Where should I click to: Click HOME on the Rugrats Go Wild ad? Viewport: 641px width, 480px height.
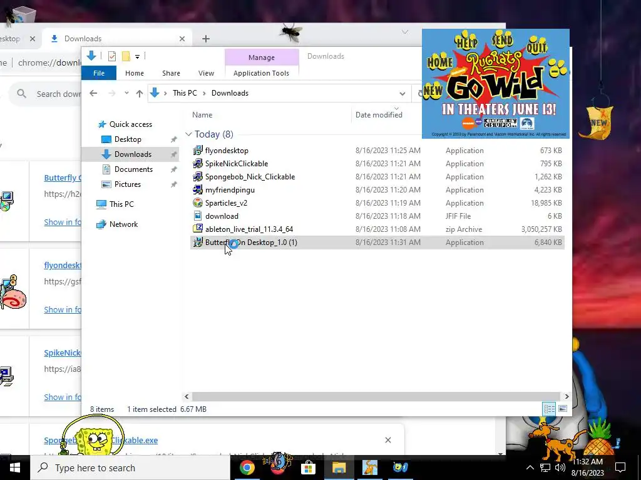[x=439, y=62]
